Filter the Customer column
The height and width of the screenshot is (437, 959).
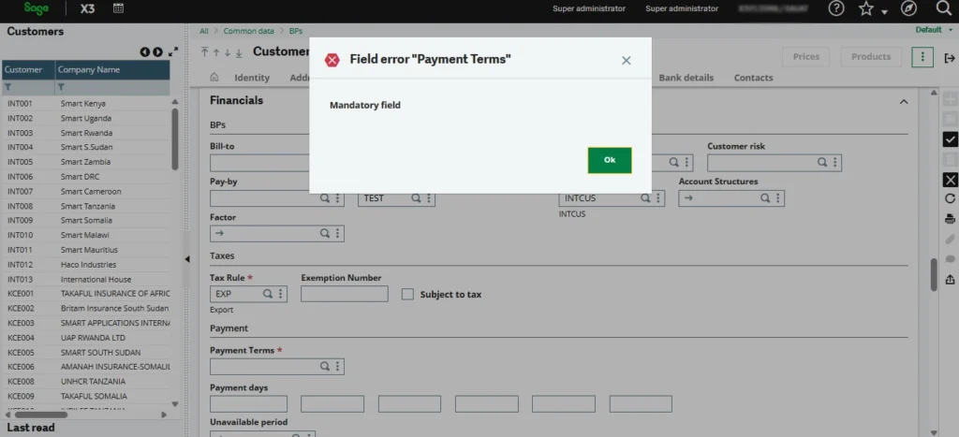pos(8,88)
